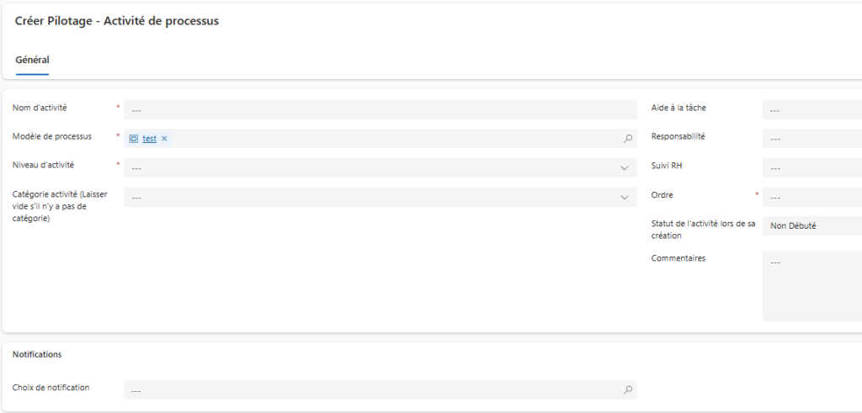Image resolution: width=862 pixels, height=413 pixels.
Task: Click the 'Créer Pilotage - Activité de processus' title
Action: pos(117,21)
